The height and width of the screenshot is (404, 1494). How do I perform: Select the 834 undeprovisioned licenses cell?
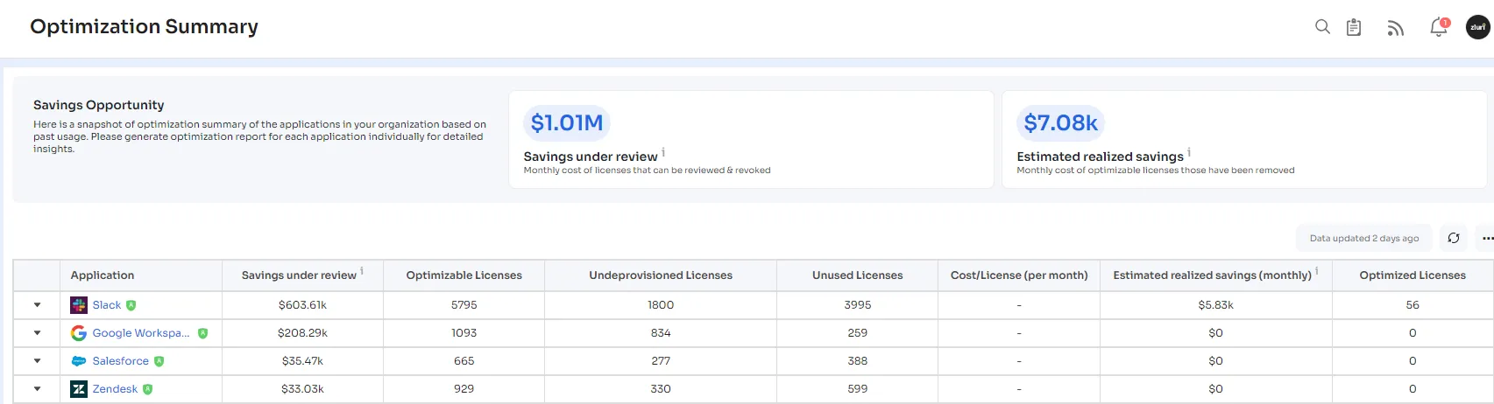(x=661, y=333)
